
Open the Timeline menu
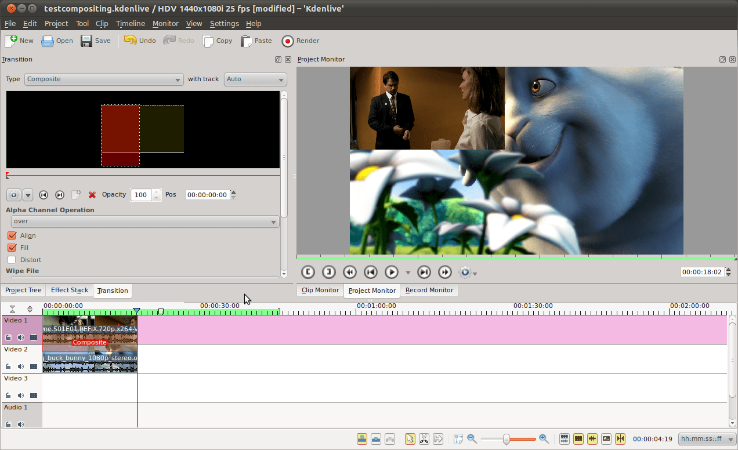click(x=130, y=23)
